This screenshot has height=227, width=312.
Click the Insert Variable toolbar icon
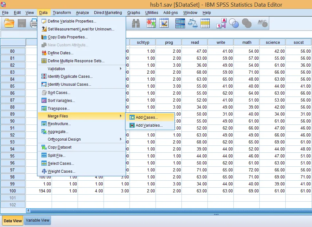point(164,23)
